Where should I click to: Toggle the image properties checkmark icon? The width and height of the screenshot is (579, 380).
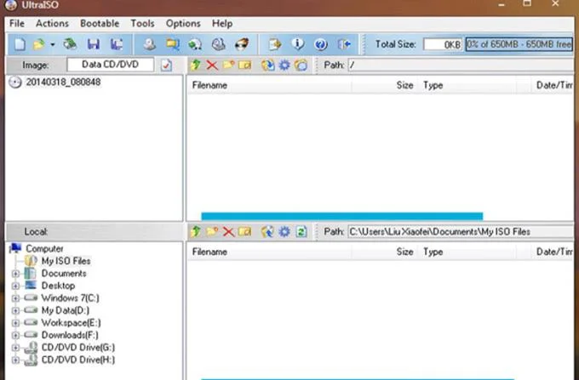[166, 65]
